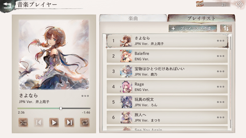Viewport: 246px width, 138px height.
Task: Create a new playlist with プレイリスト作成
Action: click(x=193, y=29)
